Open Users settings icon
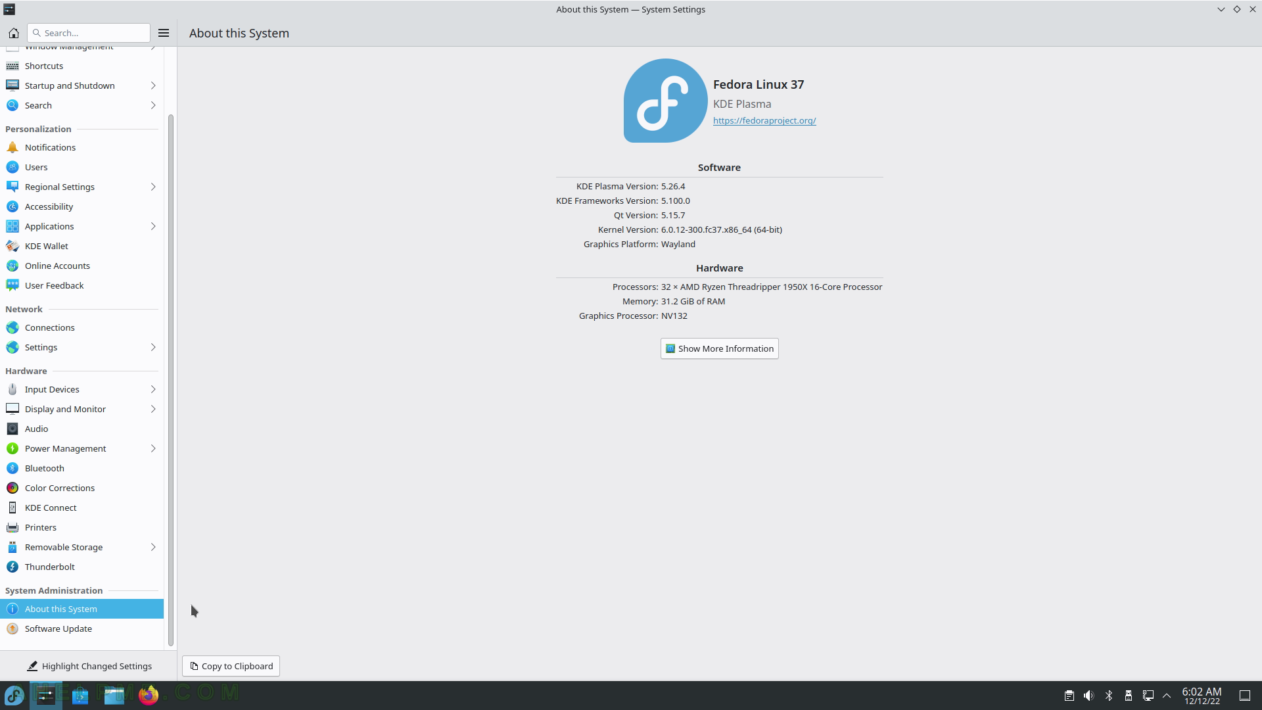1262x710 pixels. (x=12, y=167)
